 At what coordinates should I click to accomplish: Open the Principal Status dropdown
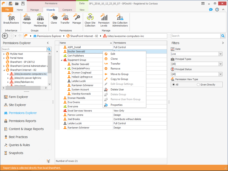click(x=220, y=74)
